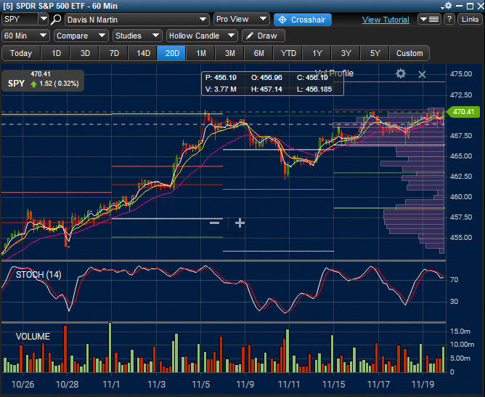Open the 60 Min interval dropdown

[25, 36]
